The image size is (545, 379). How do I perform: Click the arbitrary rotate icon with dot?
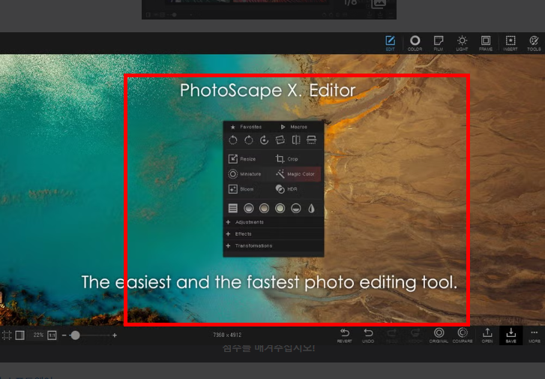click(x=264, y=140)
